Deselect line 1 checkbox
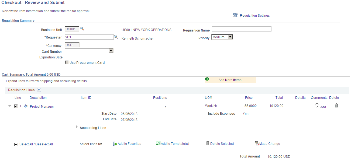Image resolution: width=351 pixels, height=161 pixels. tap(16, 106)
